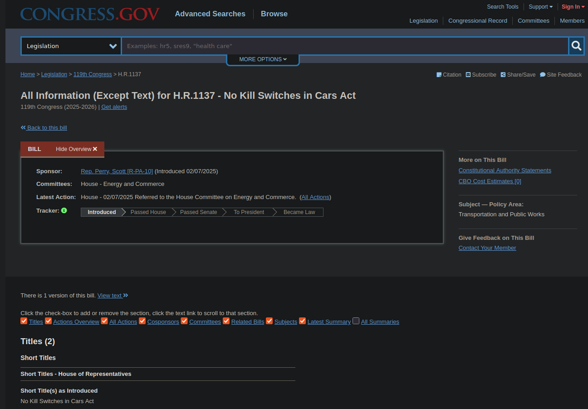
Task: Click the Related Bills section link
Action: pyautogui.click(x=248, y=322)
